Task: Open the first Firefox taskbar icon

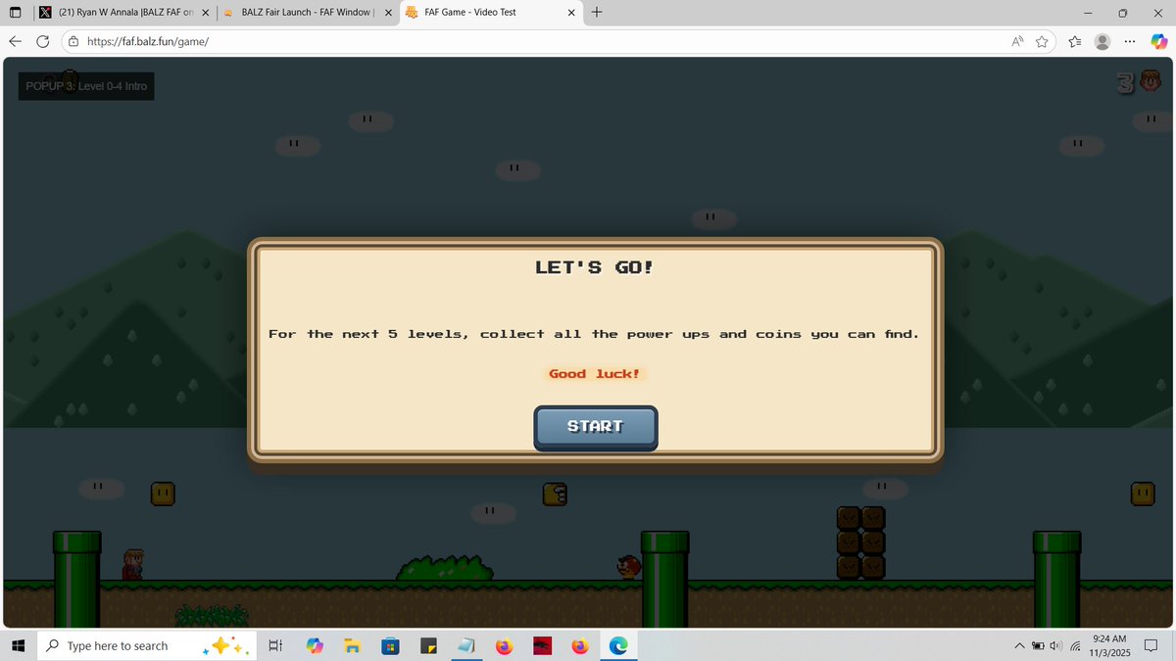Action: tap(504, 645)
